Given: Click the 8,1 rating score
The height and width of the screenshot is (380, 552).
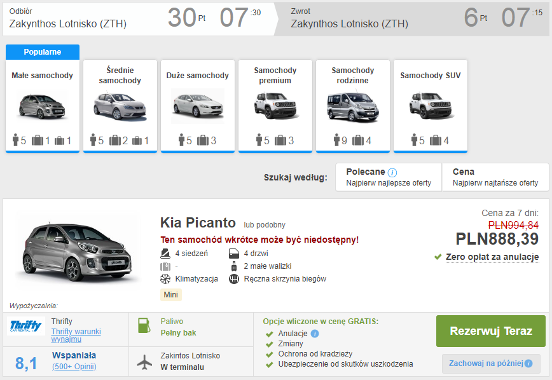Looking at the screenshot, I should point(26,363).
